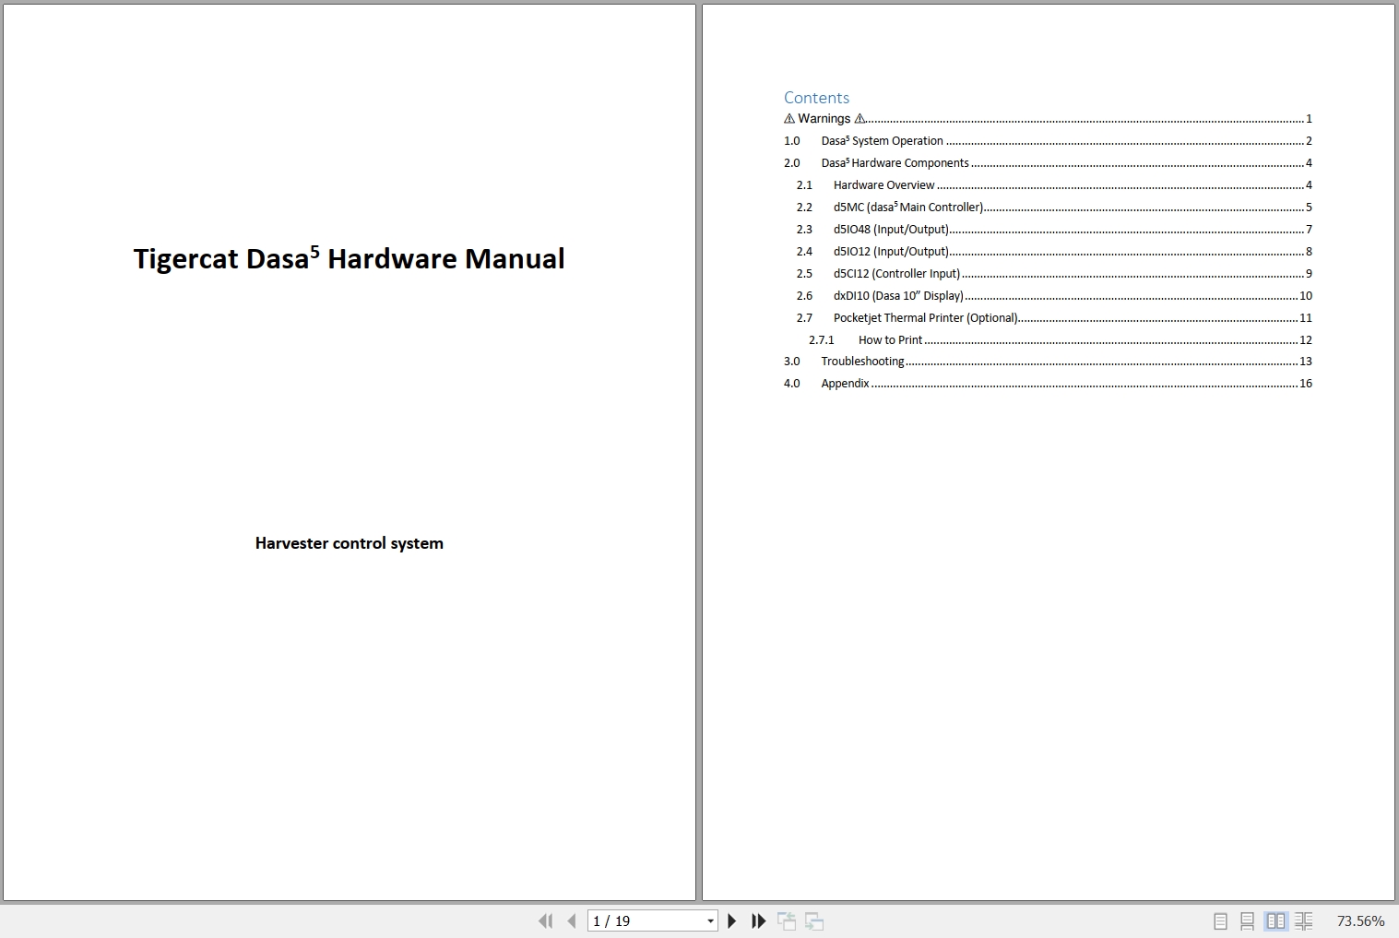The width and height of the screenshot is (1399, 938).
Task: Select continuous scrolling page layout
Action: pos(1249,920)
